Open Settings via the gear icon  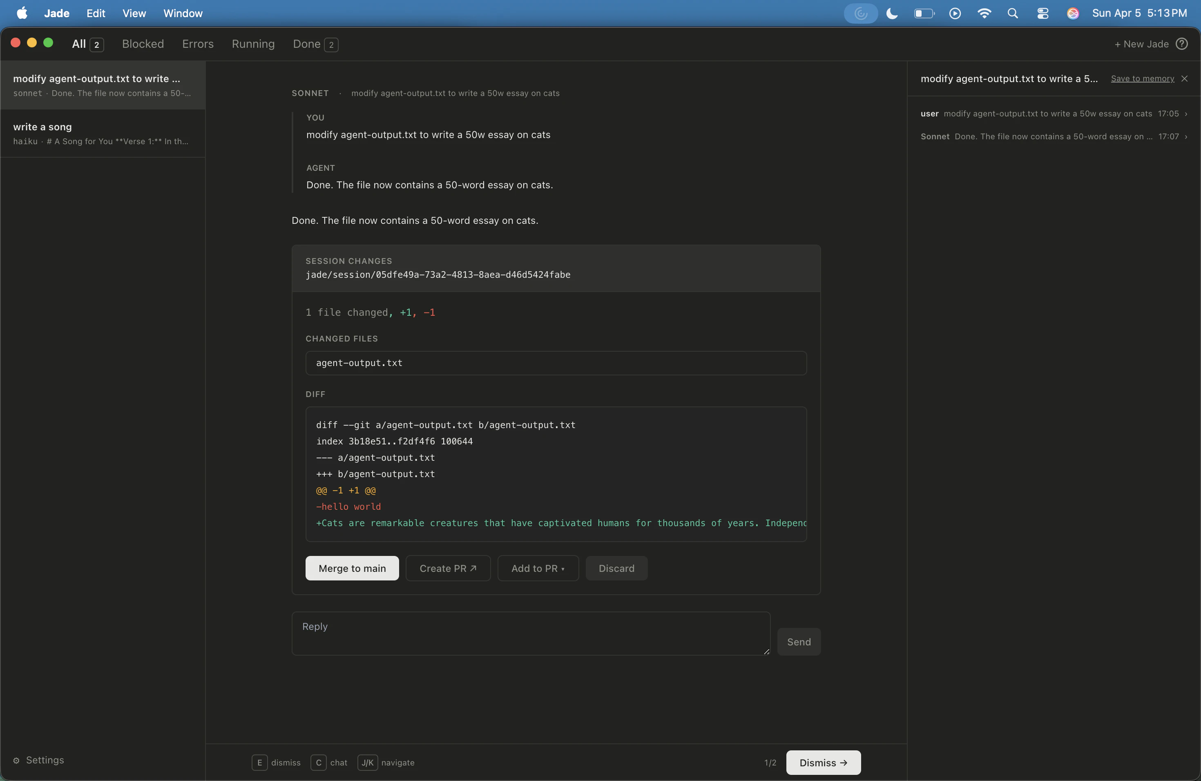click(x=16, y=760)
